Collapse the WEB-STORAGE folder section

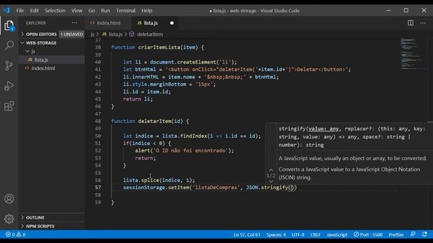41,43
